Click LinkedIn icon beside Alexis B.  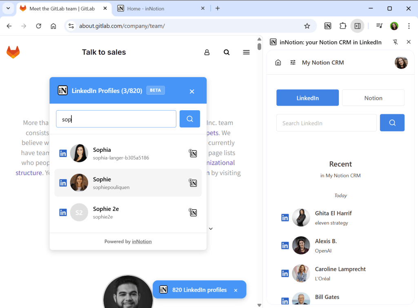[x=285, y=246]
